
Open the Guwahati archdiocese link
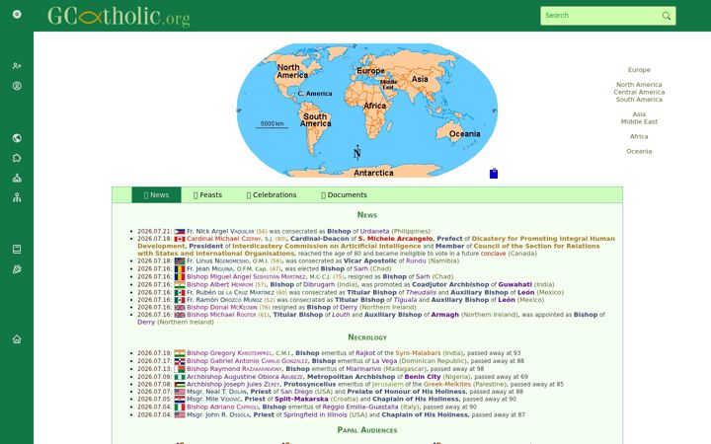[x=514, y=285]
